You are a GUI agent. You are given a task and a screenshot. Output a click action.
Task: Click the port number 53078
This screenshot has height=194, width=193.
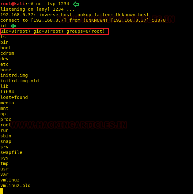pos(159,20)
